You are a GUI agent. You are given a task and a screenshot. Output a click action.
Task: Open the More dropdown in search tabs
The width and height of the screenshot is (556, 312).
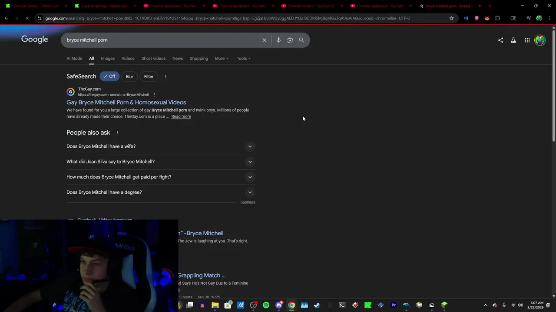[222, 58]
